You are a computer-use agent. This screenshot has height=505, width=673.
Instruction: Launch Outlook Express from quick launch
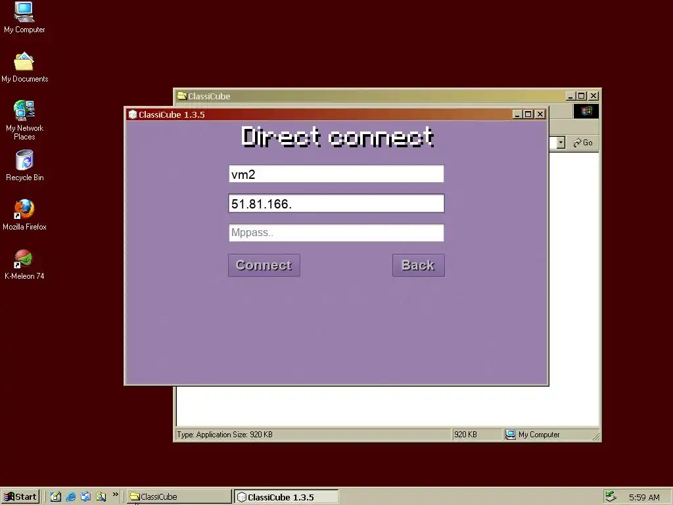coord(85,497)
